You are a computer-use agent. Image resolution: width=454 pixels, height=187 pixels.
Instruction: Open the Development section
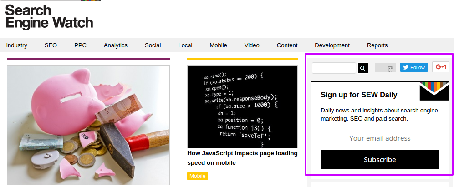tap(332, 45)
